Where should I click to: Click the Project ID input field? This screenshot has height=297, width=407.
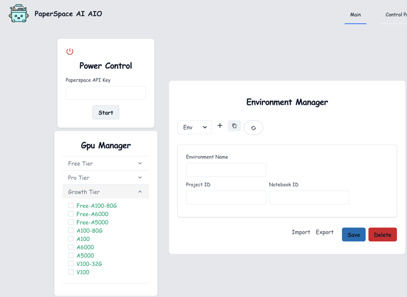226,198
